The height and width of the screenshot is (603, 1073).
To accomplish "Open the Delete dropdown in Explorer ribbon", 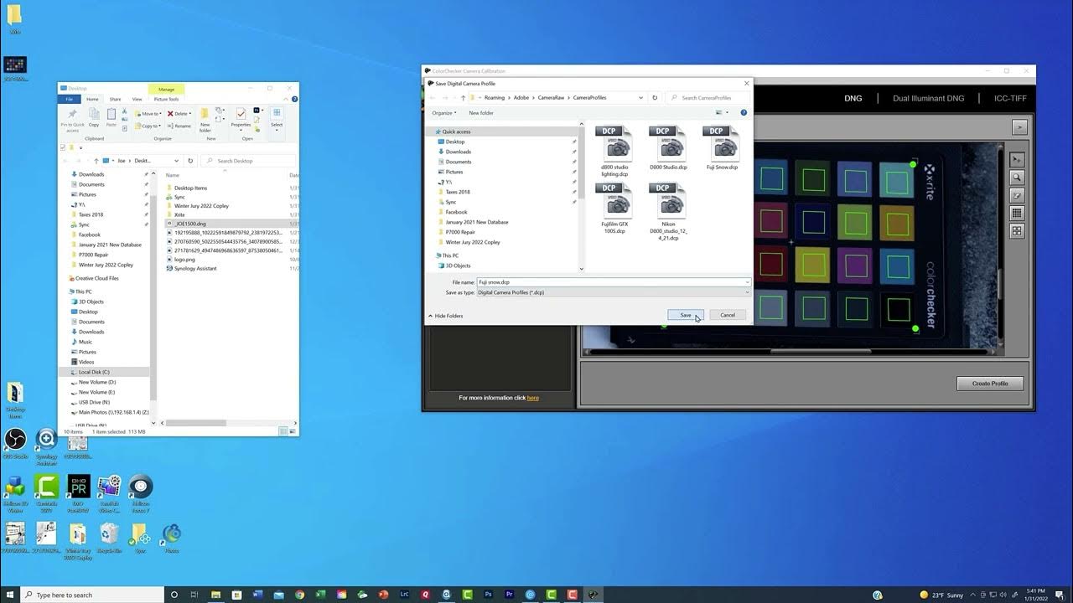I will 179,114.
